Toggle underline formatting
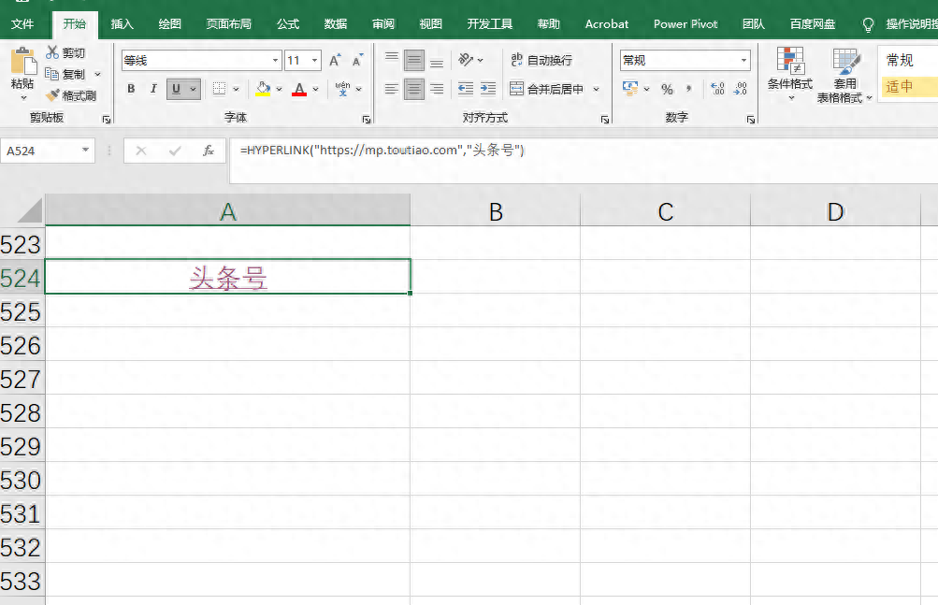 coord(176,89)
